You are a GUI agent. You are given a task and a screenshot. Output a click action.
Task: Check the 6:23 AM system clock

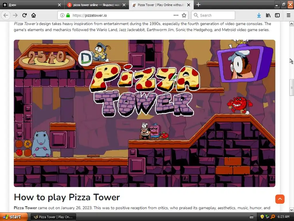[283, 217]
